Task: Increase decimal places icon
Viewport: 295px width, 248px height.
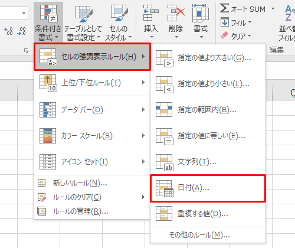Action: [x=8, y=31]
